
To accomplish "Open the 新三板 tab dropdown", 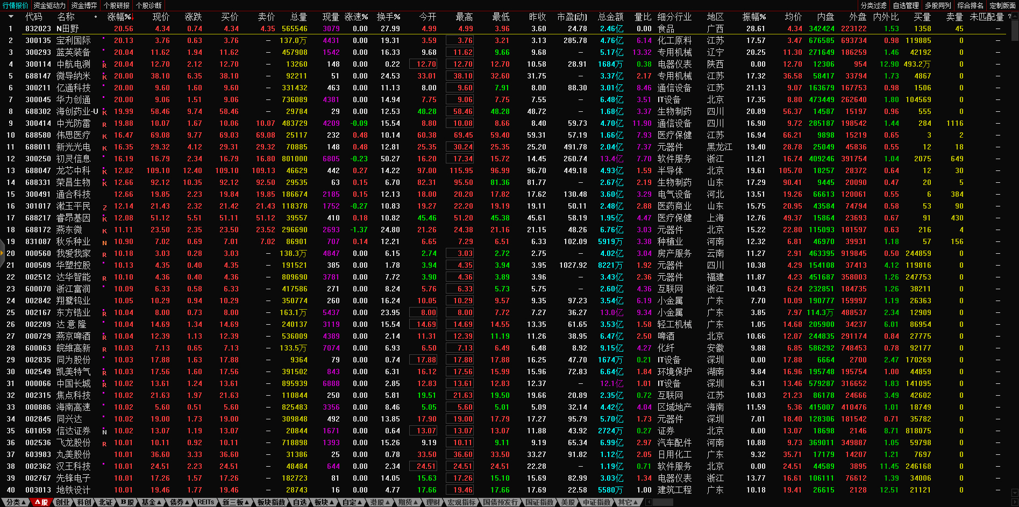I will 236,502.
